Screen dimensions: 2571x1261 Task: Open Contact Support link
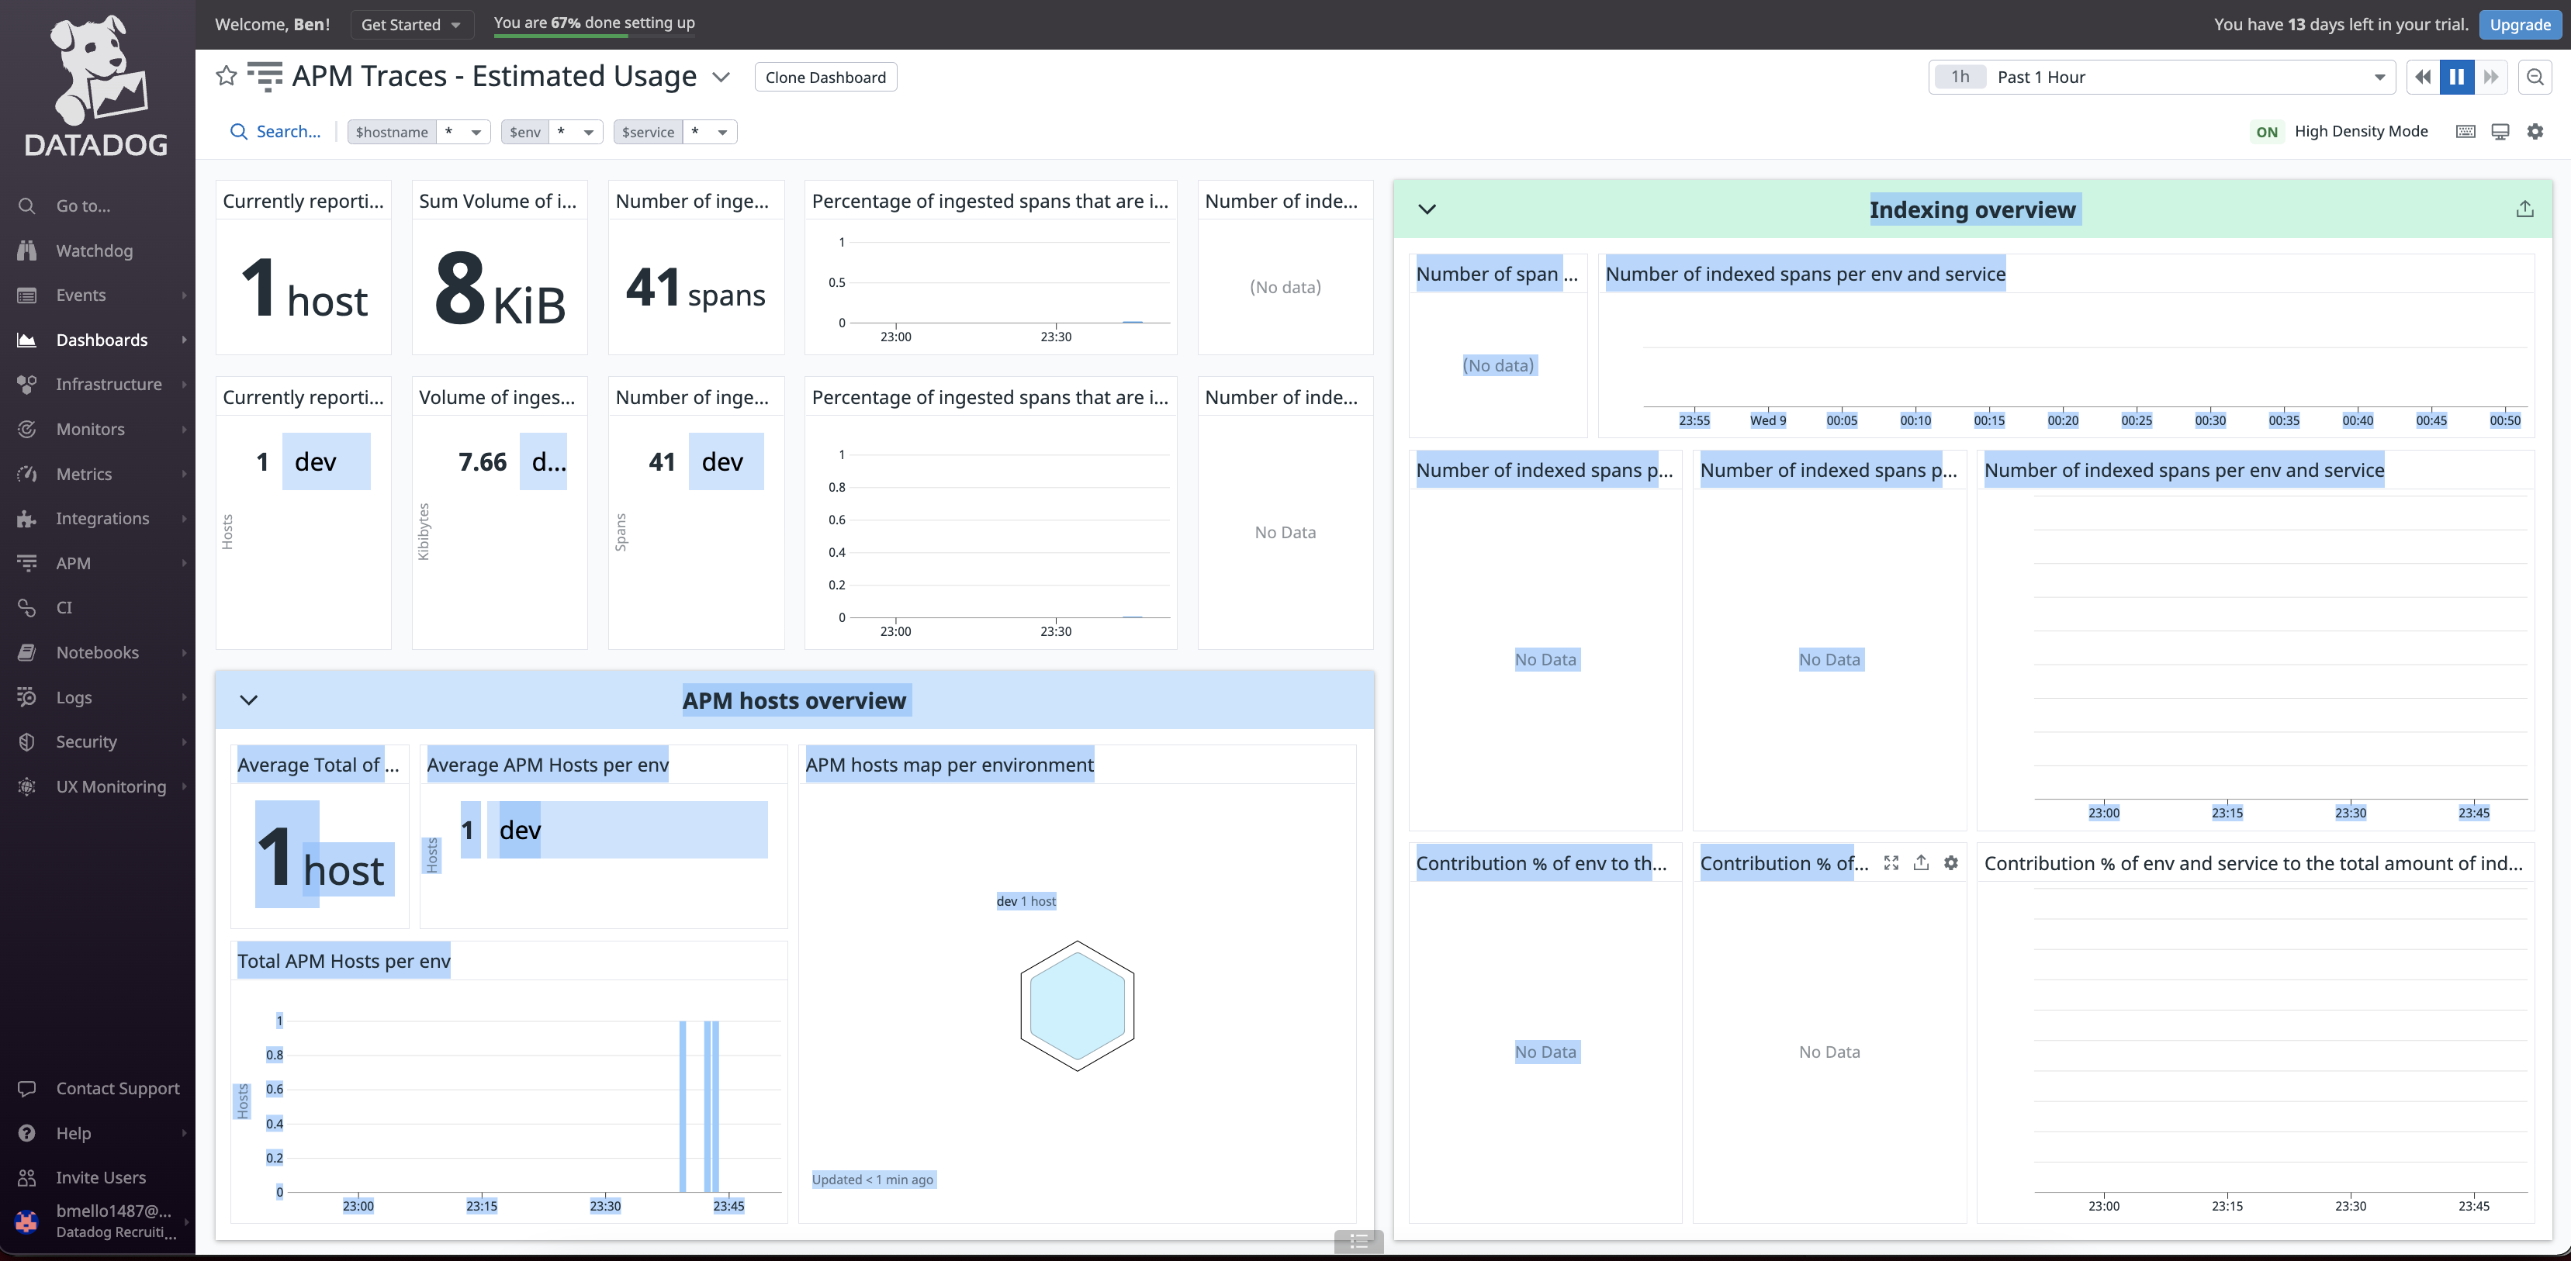[x=118, y=1088]
